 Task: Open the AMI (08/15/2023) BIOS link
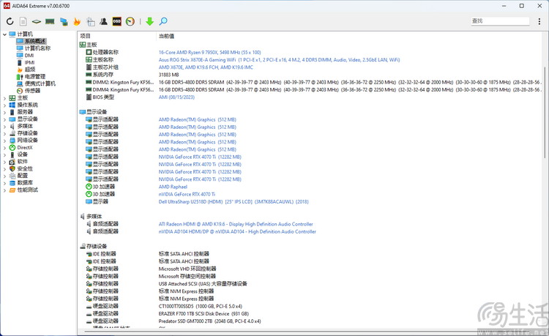click(176, 97)
